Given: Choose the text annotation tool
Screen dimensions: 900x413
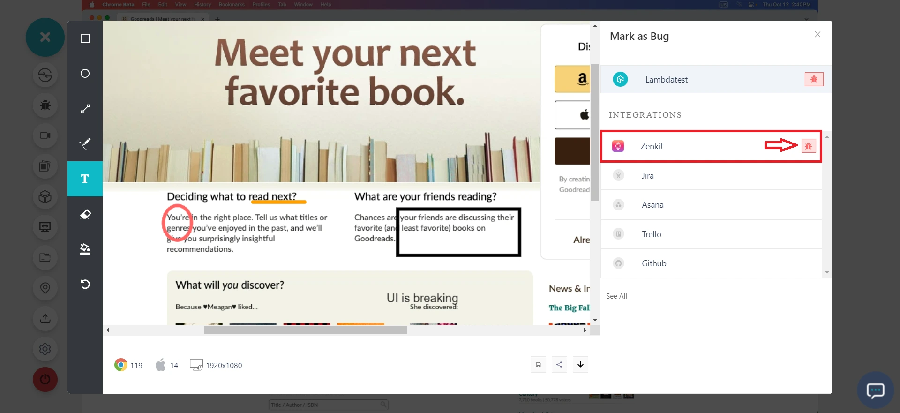Looking at the screenshot, I should [x=85, y=179].
